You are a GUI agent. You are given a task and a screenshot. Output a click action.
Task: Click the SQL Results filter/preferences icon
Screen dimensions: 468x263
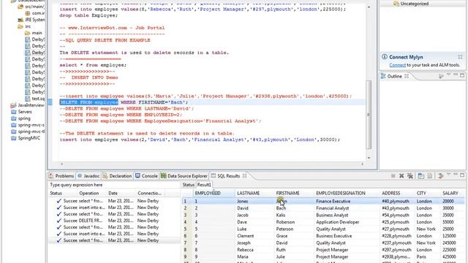coord(440,176)
